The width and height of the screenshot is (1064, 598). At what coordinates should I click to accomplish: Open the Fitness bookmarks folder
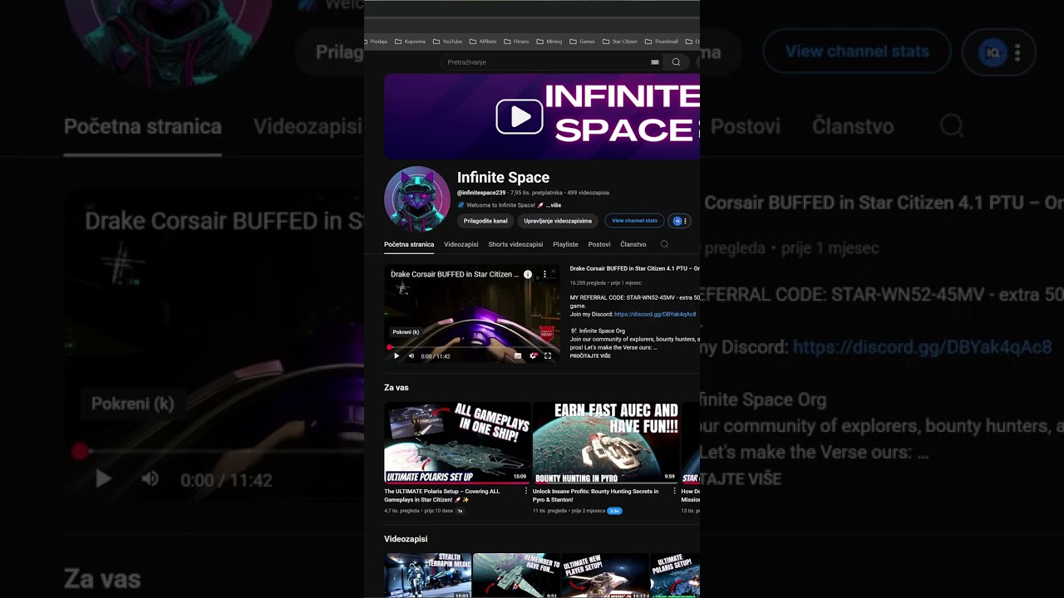516,41
